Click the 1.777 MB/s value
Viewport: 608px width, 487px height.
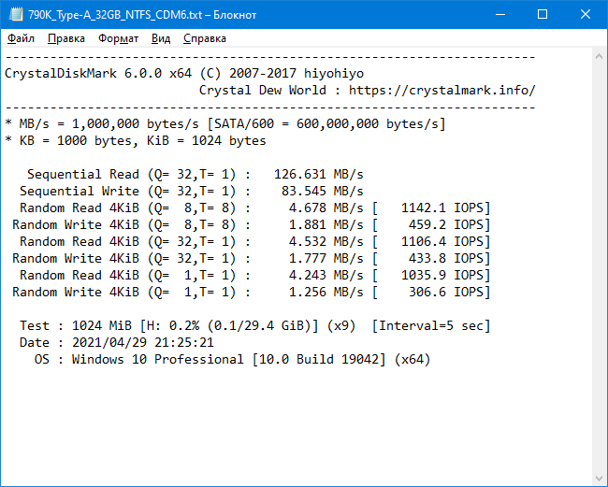[x=326, y=258]
